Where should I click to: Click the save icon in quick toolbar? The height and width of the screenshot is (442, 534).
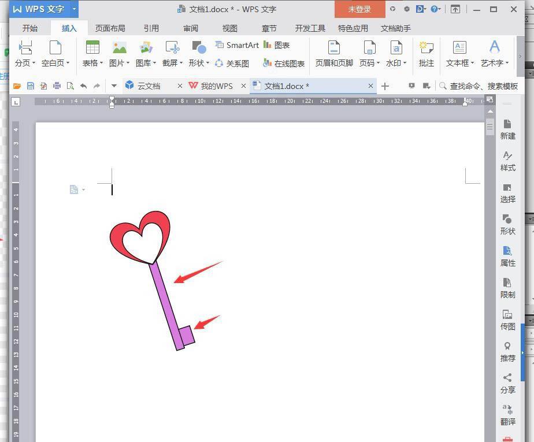(31, 86)
